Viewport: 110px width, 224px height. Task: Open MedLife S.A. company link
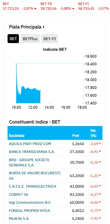click(x=19, y=219)
